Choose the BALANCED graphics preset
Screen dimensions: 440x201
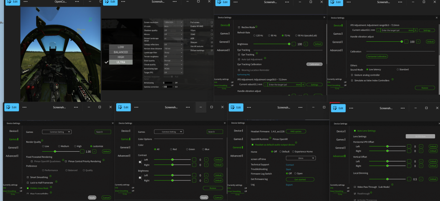[x=121, y=52]
